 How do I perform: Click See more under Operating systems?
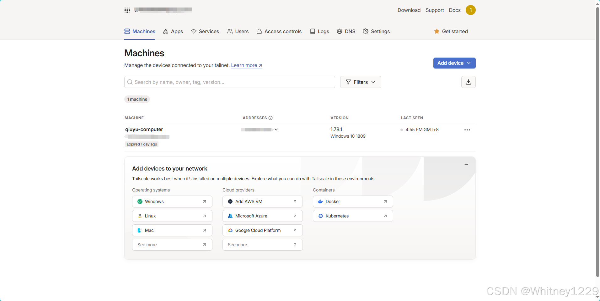click(172, 245)
